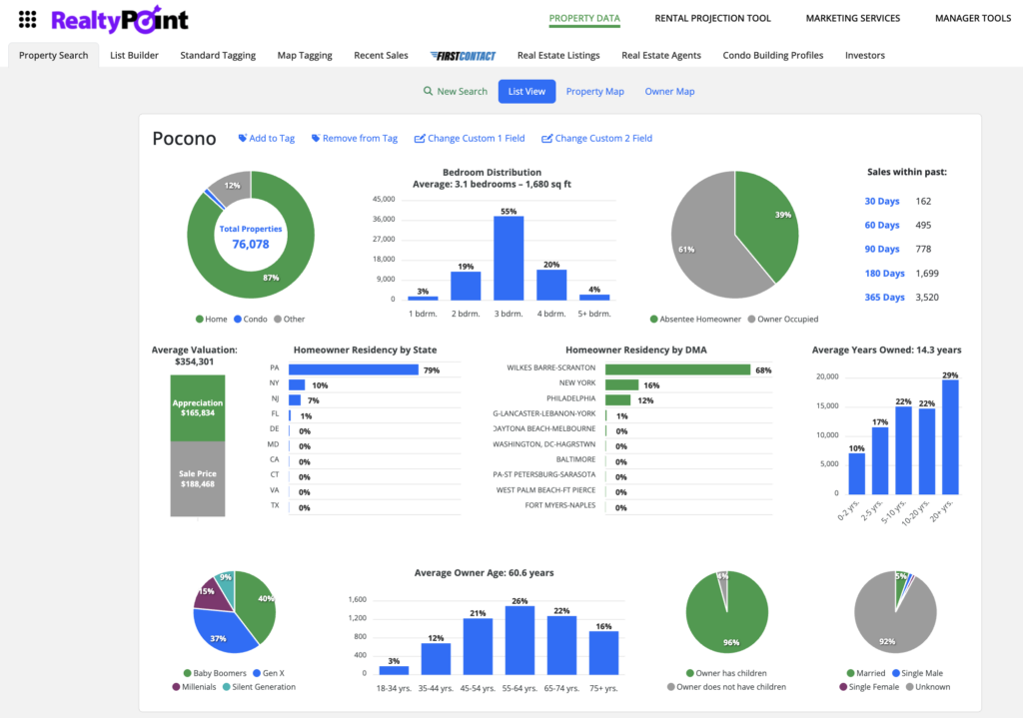The height and width of the screenshot is (718, 1023).
Task: Open the Rental Projection Tool menu
Action: coord(712,18)
